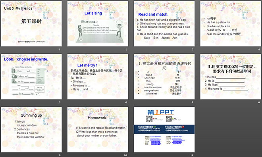Click the text 'He has a yellow hat' on slide 4
This screenshot has width=262, height=157.
pos(219,22)
